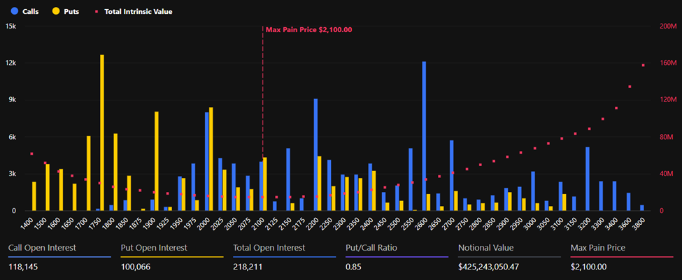Click the Total Open Interest value 218,211
The image size is (682, 280).
click(250, 266)
